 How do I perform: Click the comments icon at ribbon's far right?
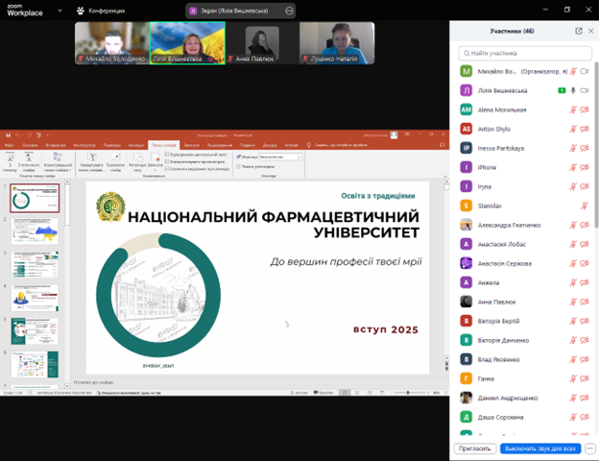point(442,145)
